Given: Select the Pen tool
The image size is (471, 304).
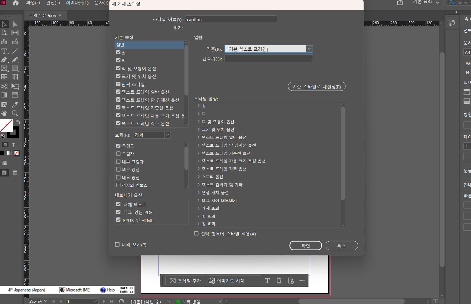Looking at the screenshot, I should [x=4, y=60].
